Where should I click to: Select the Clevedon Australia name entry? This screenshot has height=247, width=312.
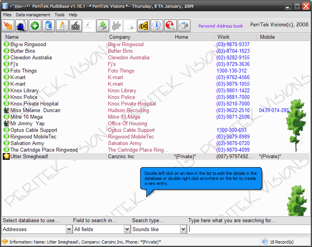pyautogui.click(x=31, y=57)
